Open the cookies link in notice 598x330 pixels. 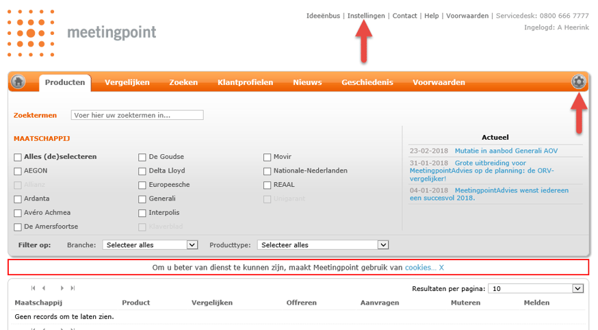(x=420, y=268)
